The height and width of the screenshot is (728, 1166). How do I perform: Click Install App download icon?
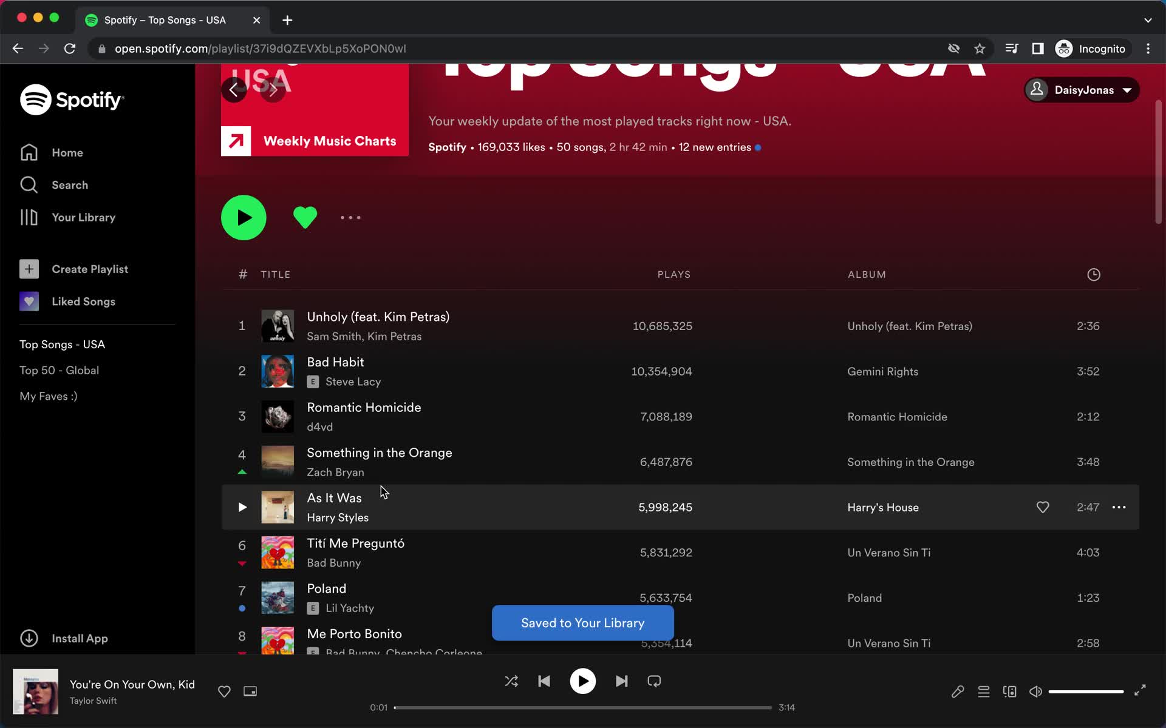(x=29, y=638)
